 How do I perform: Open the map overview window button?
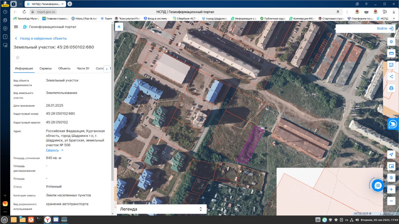(x=391, y=166)
